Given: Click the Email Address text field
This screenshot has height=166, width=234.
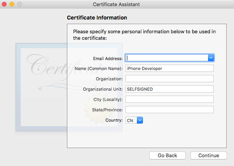Looking at the screenshot, I should tap(167, 58).
